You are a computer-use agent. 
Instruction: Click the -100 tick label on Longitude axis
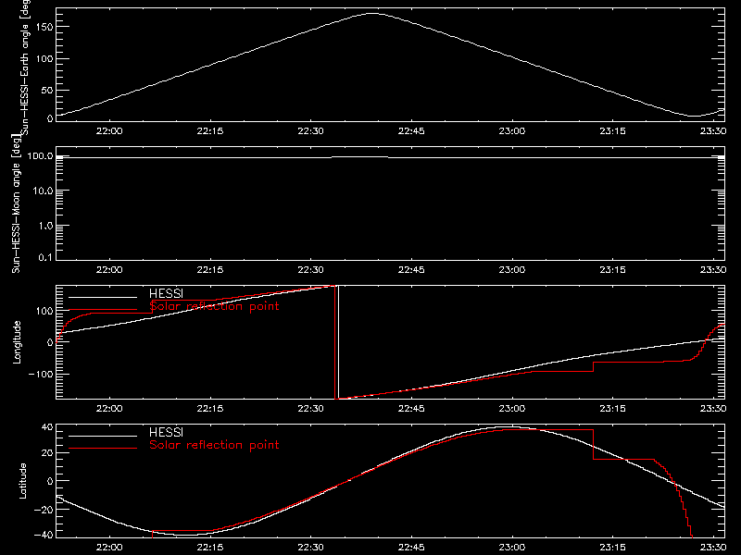click(41, 374)
